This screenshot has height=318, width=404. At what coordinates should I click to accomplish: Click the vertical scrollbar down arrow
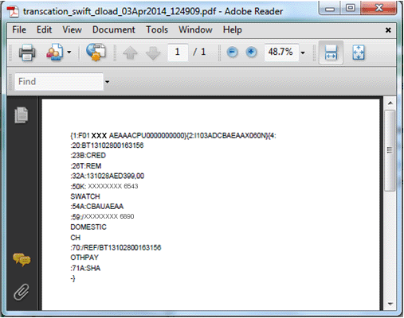tap(390, 304)
